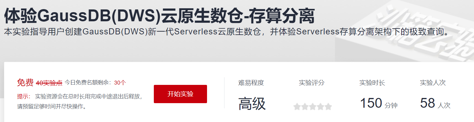The width and height of the screenshot is (474, 122).
Task: Click the struck-through 40实验点 price
Action: pos(49,83)
